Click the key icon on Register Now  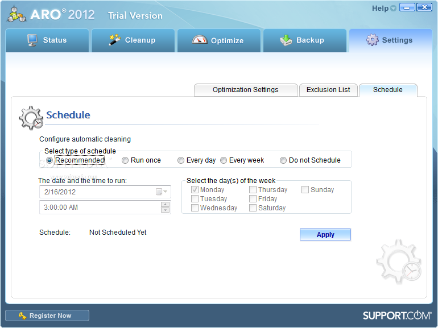pos(22,315)
